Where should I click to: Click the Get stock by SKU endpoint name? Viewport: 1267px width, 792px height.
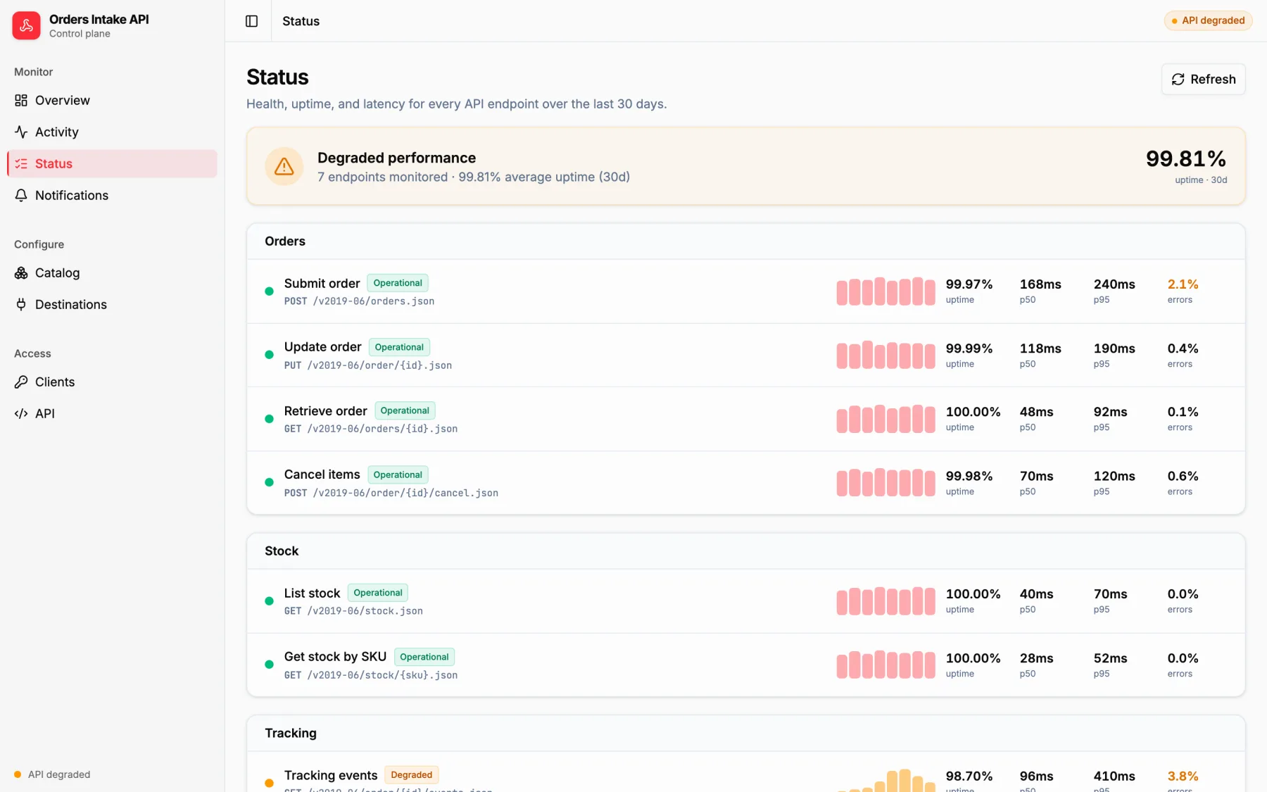pyautogui.click(x=335, y=656)
